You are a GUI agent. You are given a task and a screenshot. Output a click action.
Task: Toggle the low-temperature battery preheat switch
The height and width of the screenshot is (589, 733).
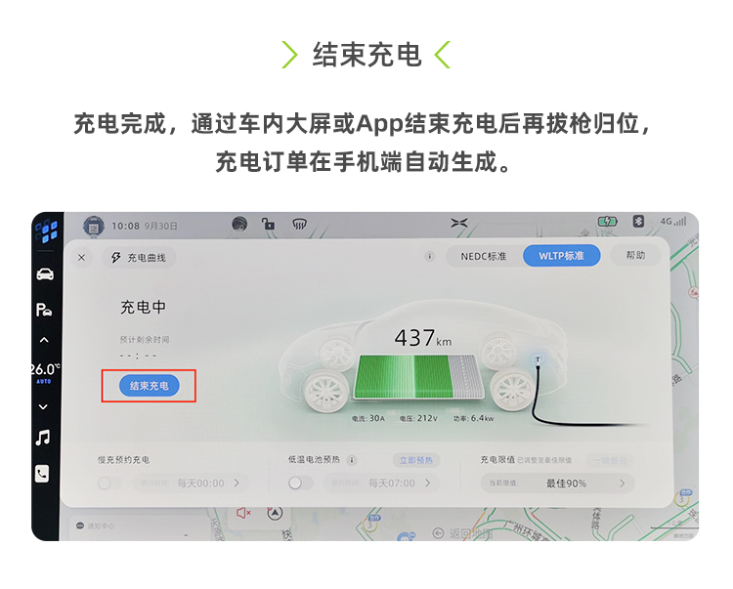point(300,483)
